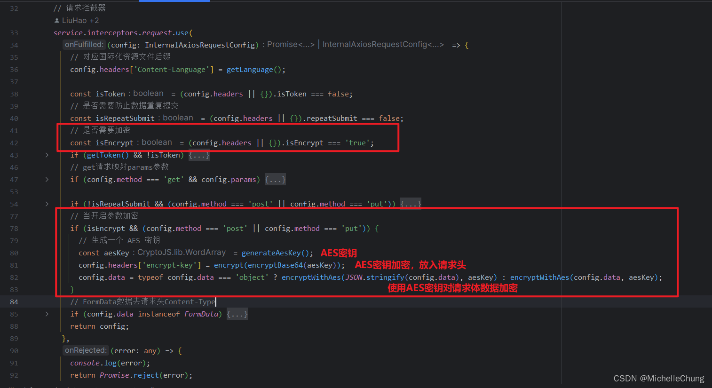This screenshot has width=712, height=388.
Task: Expand the {...} block on the get params line
Action: 275,179
